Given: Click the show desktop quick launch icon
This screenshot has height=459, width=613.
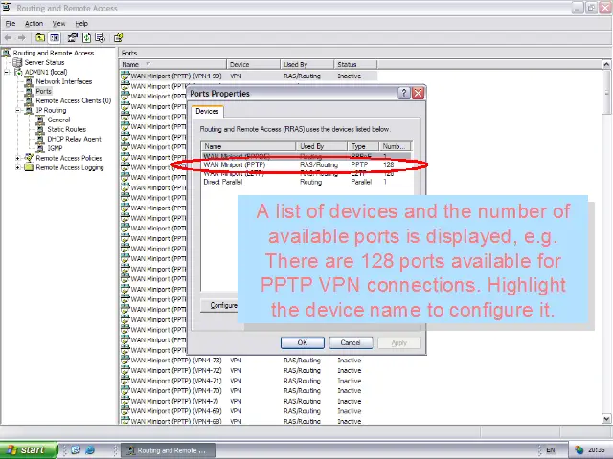Looking at the screenshot, I should pos(76,450).
